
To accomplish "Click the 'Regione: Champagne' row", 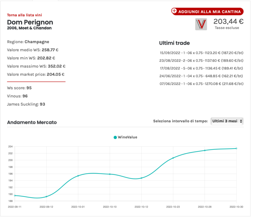I will tap(28, 42).
